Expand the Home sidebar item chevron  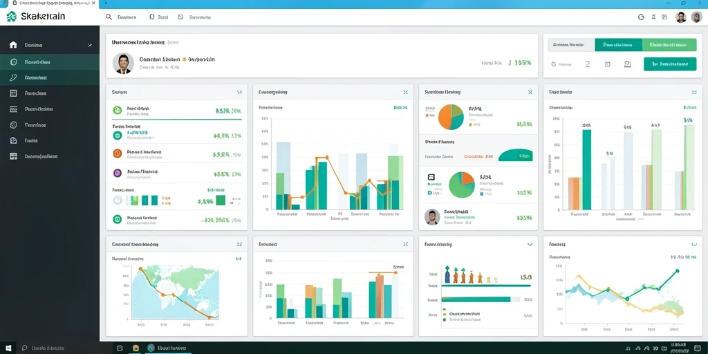[90, 45]
